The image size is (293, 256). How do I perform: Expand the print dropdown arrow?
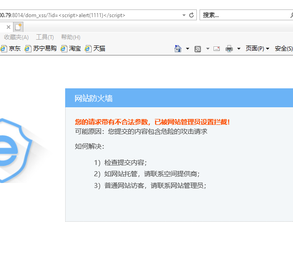click(x=239, y=49)
